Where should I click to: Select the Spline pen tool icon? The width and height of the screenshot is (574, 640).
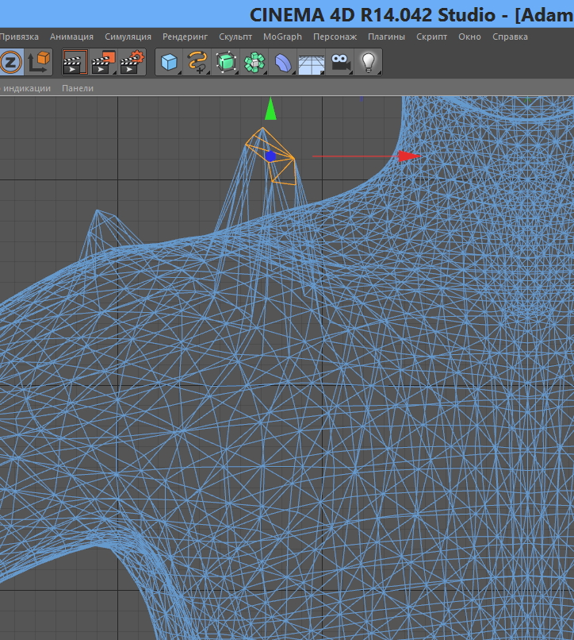tap(197, 62)
